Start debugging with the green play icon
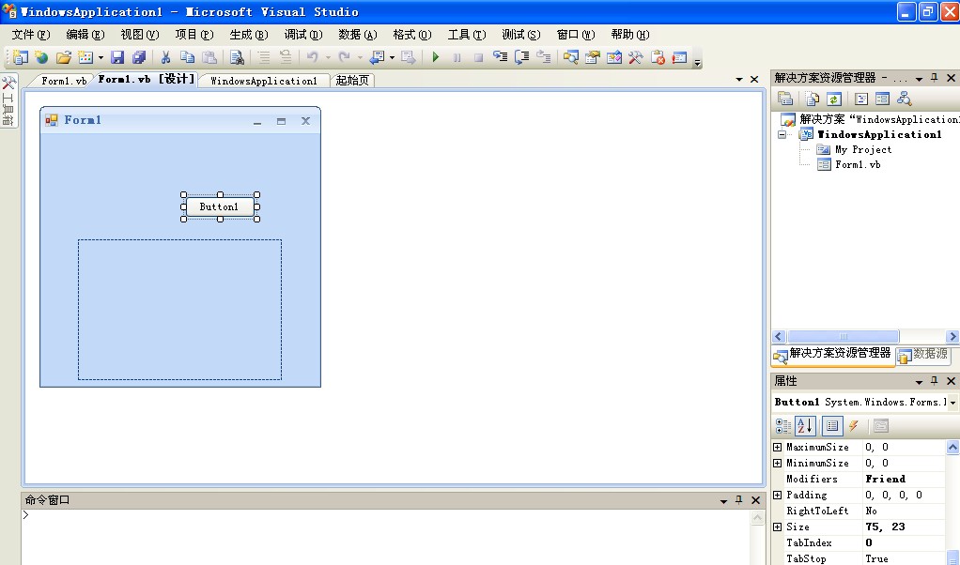 coord(435,57)
